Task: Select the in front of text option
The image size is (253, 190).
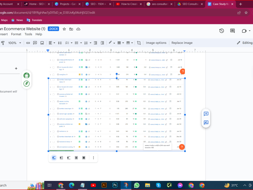Action: (x=83, y=158)
